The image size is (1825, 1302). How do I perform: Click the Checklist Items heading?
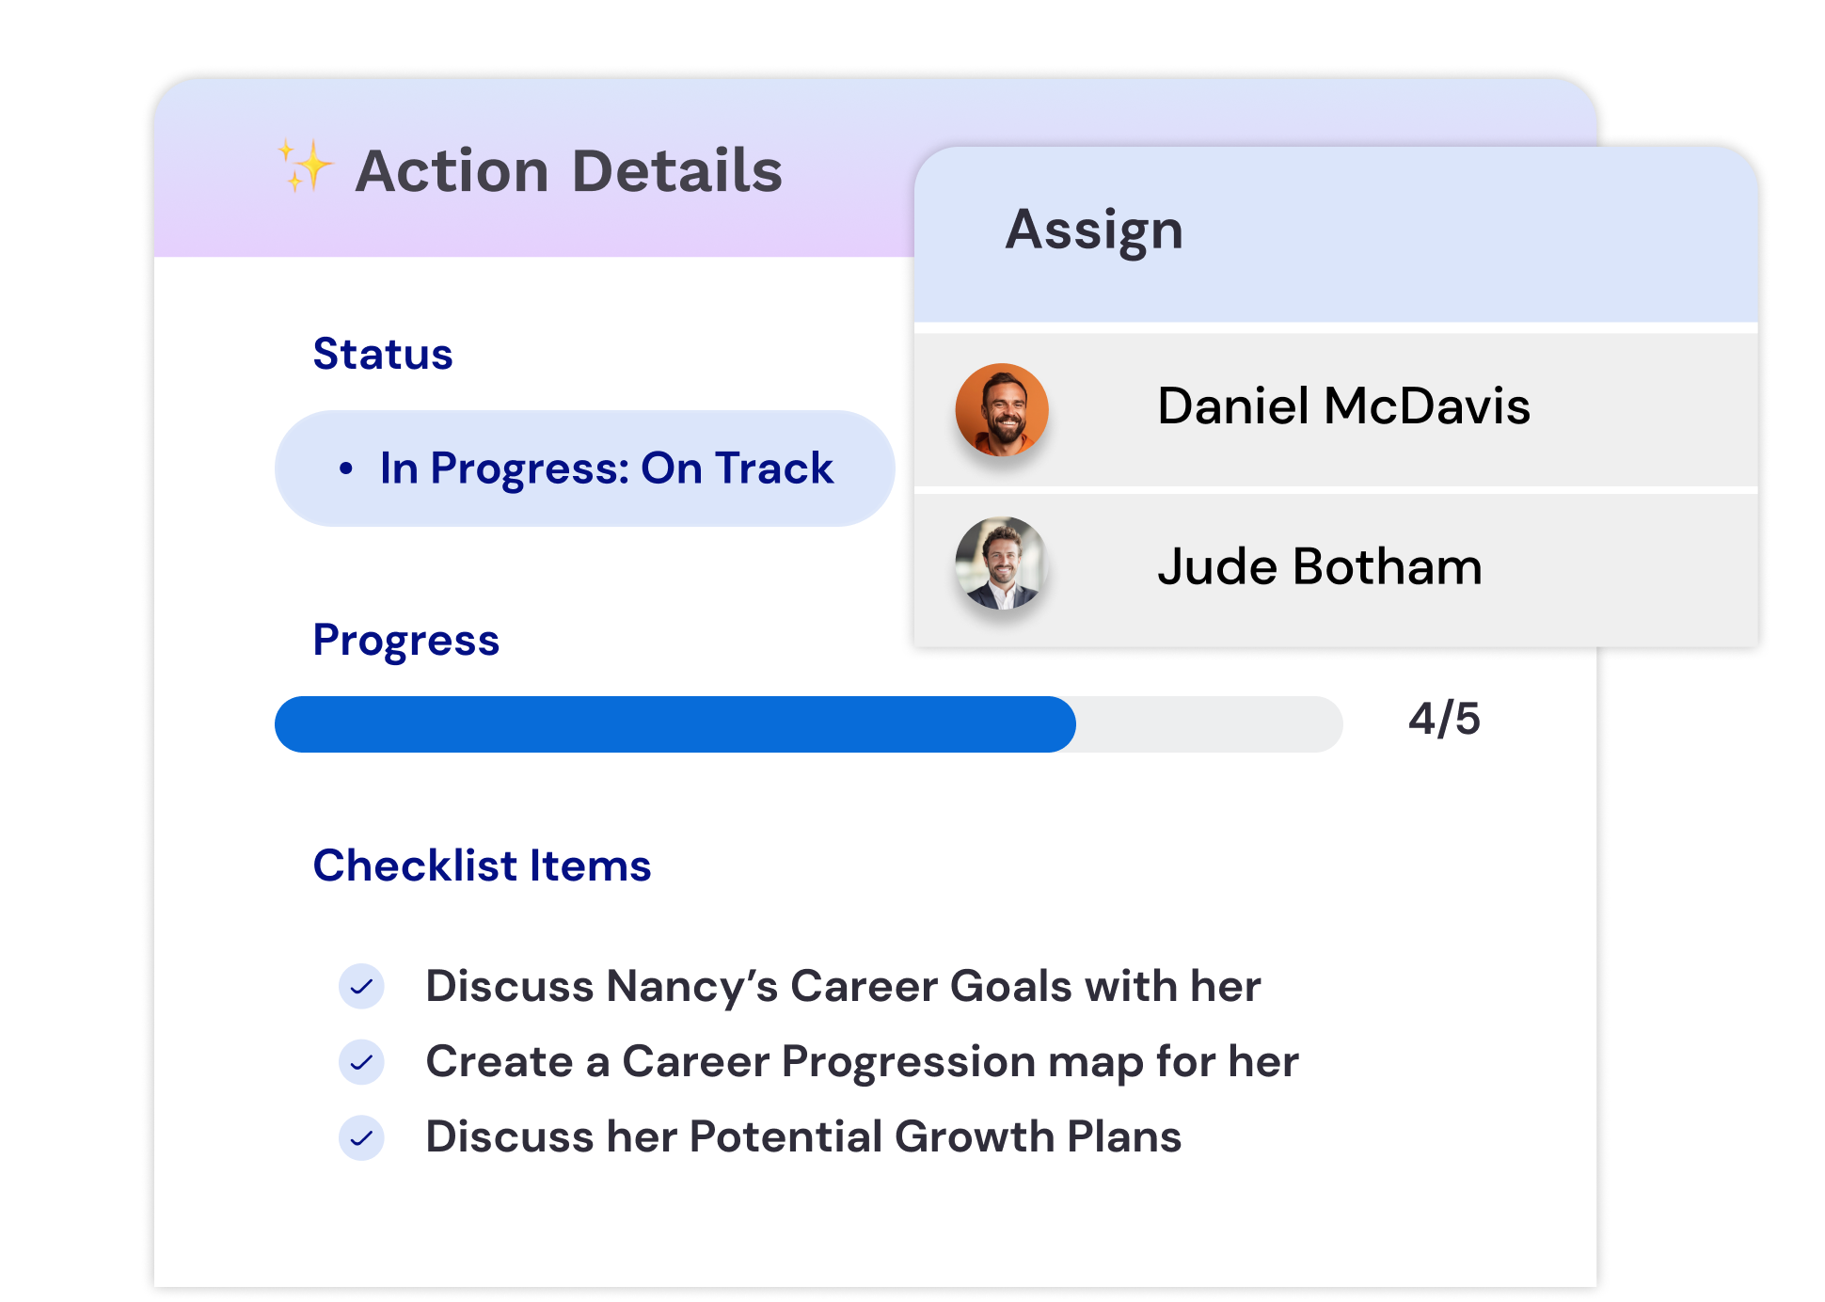(x=482, y=865)
